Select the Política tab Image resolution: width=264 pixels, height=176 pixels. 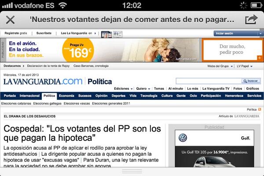(x=49, y=96)
